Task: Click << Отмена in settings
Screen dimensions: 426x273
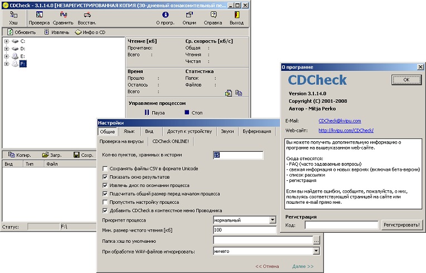Action: 267,266
